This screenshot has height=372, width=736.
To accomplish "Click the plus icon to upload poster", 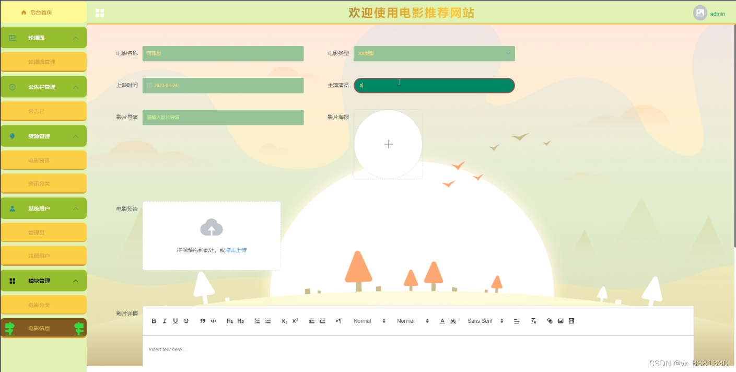I will click(x=388, y=144).
